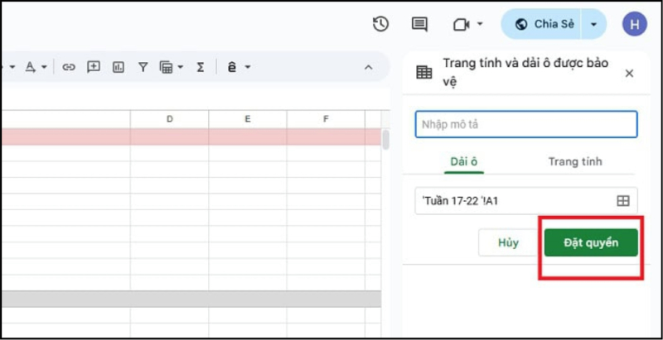Click the insert chart icon
Screen dimensions: 663x340
click(118, 67)
